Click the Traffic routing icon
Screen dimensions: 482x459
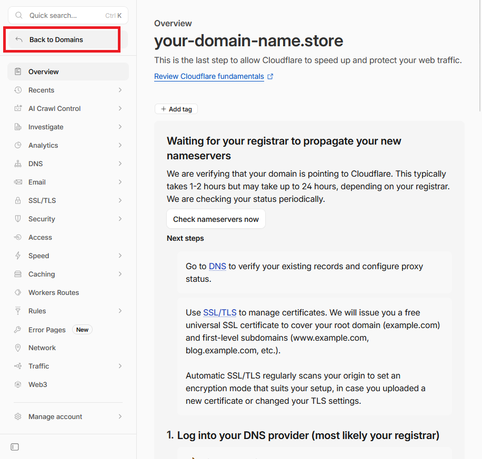pyautogui.click(x=18, y=366)
